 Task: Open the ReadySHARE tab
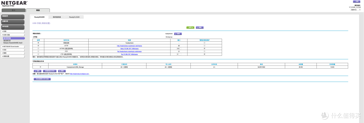coord(39,17)
